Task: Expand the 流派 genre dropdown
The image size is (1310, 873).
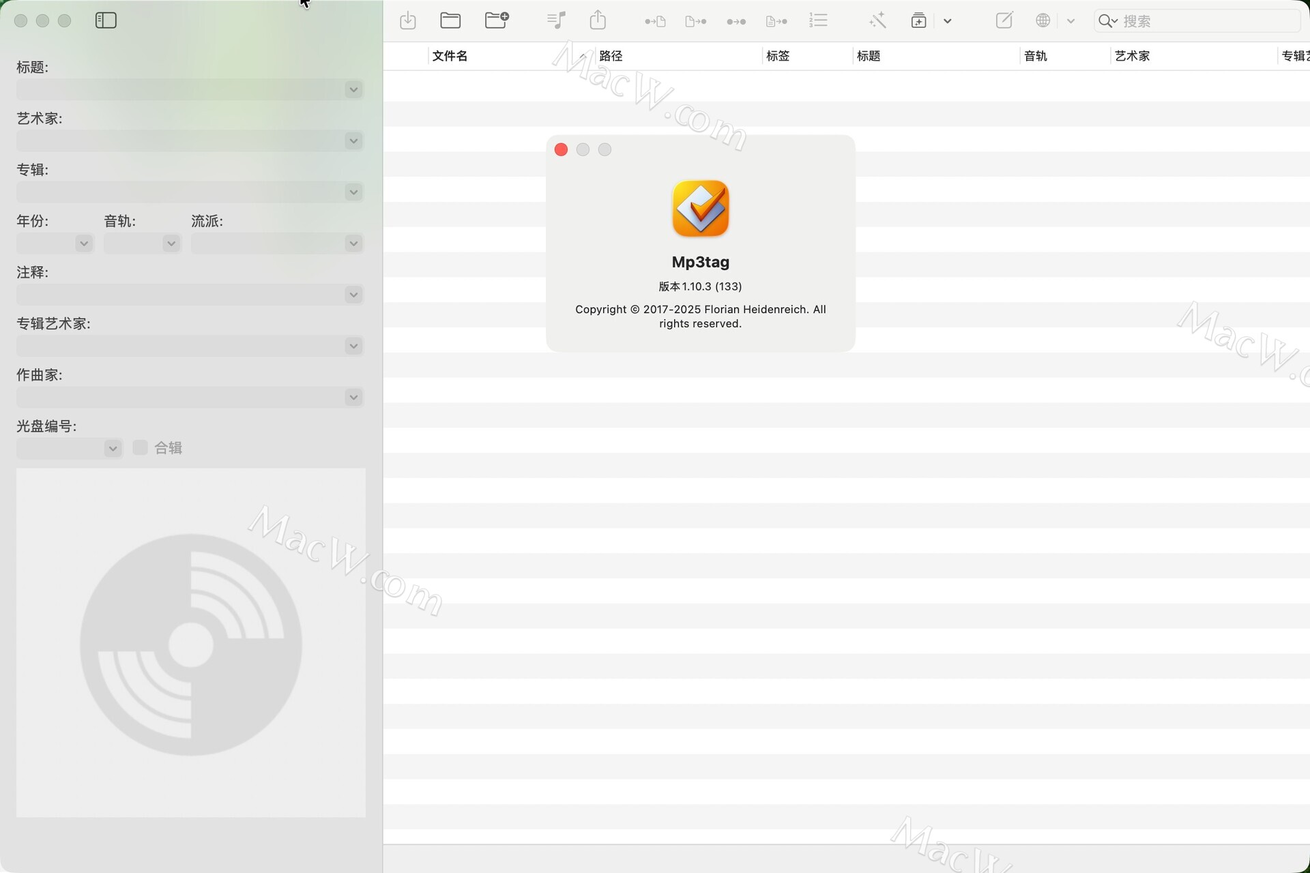Action: tap(353, 243)
